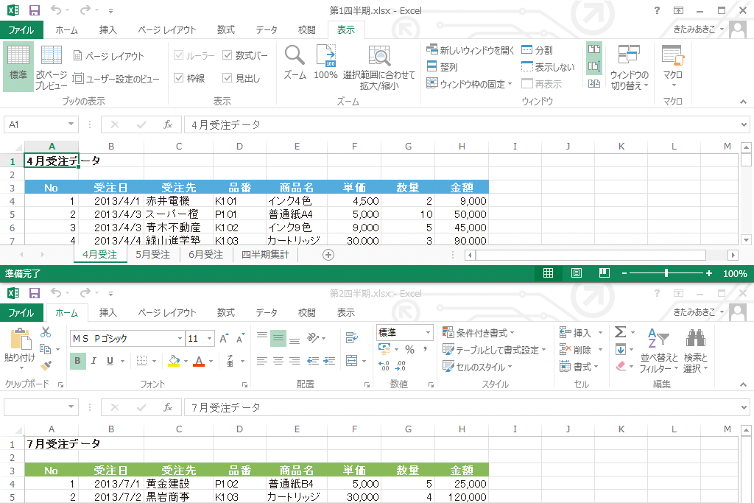Save the 第2四半期.xlsx workbook

(35, 293)
